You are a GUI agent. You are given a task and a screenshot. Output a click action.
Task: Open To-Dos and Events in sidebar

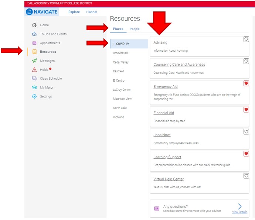point(53,34)
